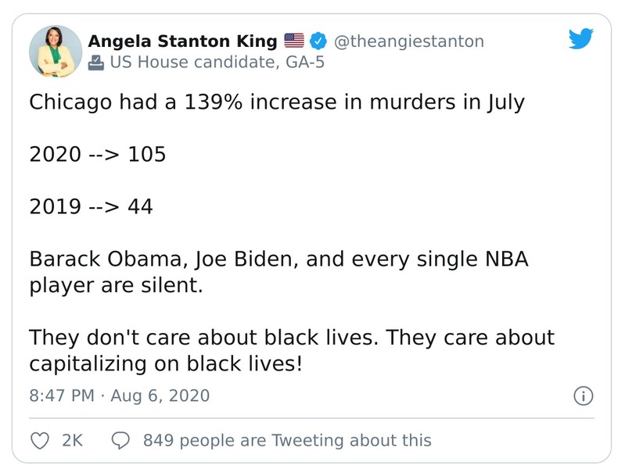625x476 pixels.
Task: Click the sentence mentioning Barack Obama
Action: 278,259
